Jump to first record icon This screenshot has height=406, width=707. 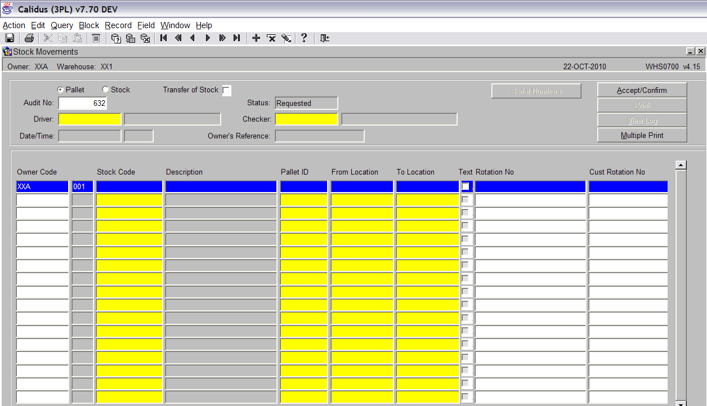click(164, 38)
